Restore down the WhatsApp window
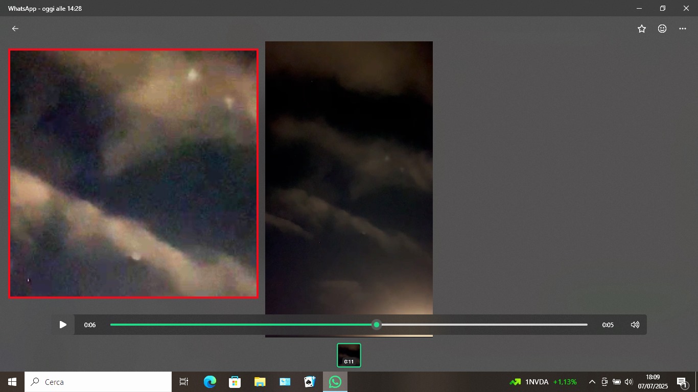The width and height of the screenshot is (698, 392). pyautogui.click(x=663, y=8)
